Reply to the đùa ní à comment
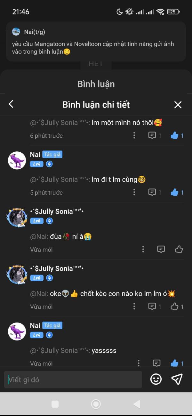 pos(161,249)
